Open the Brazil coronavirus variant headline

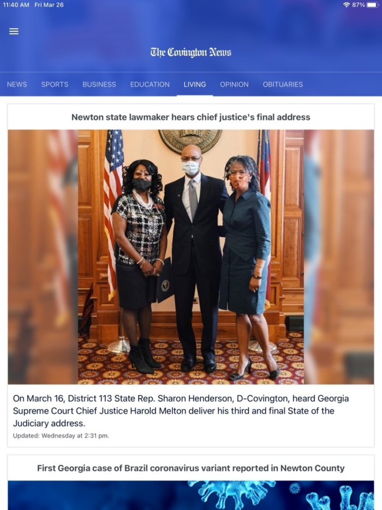[x=191, y=468]
